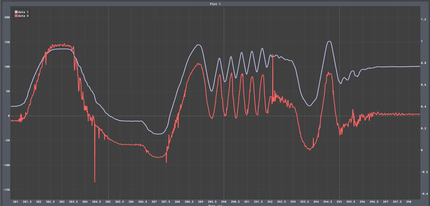Click the '150' left axis tick label
Image resolution: width=430 pixels, height=206 pixels.
(x=7, y=42)
